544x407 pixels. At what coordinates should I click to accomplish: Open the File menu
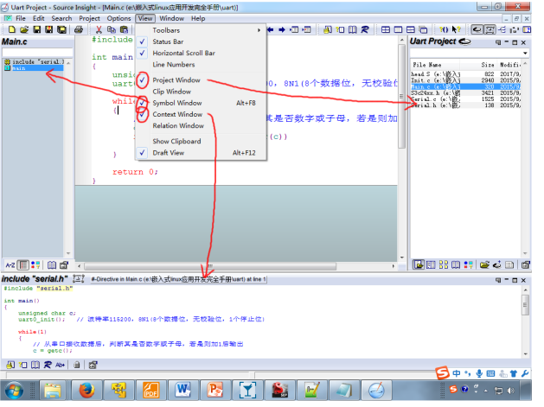point(21,18)
